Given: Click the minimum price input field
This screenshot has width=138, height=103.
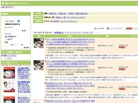Looking at the screenshot, I should point(7,45).
